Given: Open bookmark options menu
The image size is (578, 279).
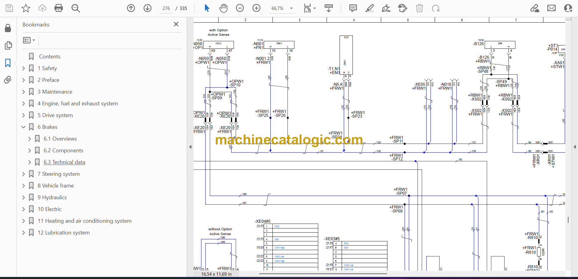Looking at the screenshot, I should point(29,40).
